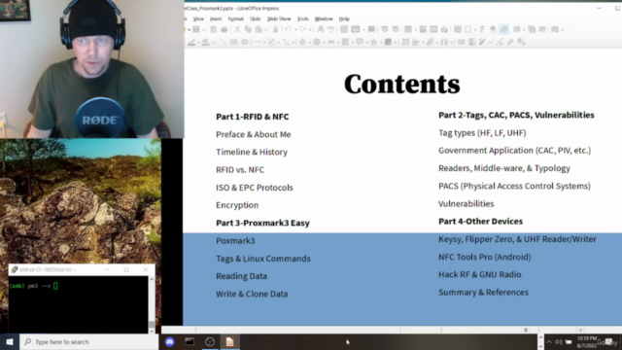
Task: Click the Windows Start button
Action: [10, 341]
